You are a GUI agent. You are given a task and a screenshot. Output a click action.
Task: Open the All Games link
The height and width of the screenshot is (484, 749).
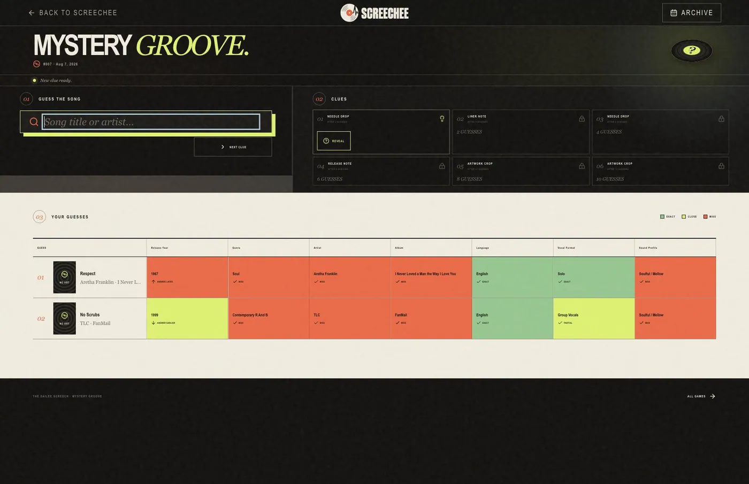(701, 396)
